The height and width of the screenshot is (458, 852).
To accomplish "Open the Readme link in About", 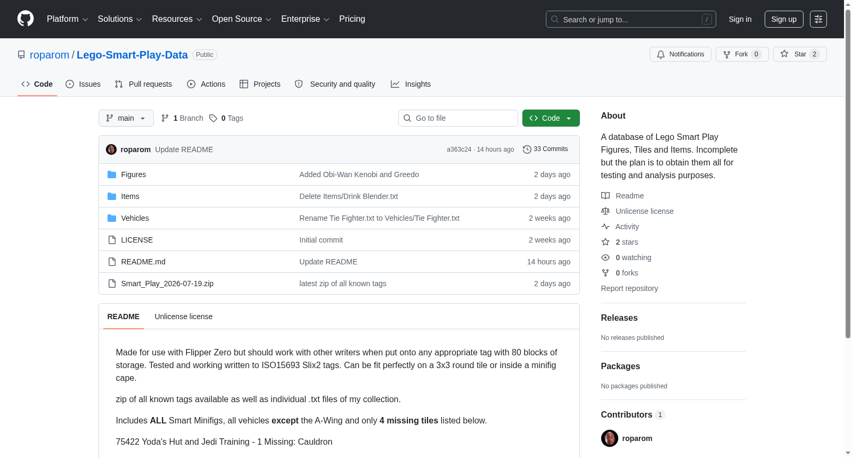I will tap(622, 196).
